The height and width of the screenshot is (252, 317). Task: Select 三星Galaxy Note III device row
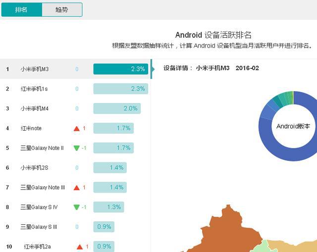[75, 187]
